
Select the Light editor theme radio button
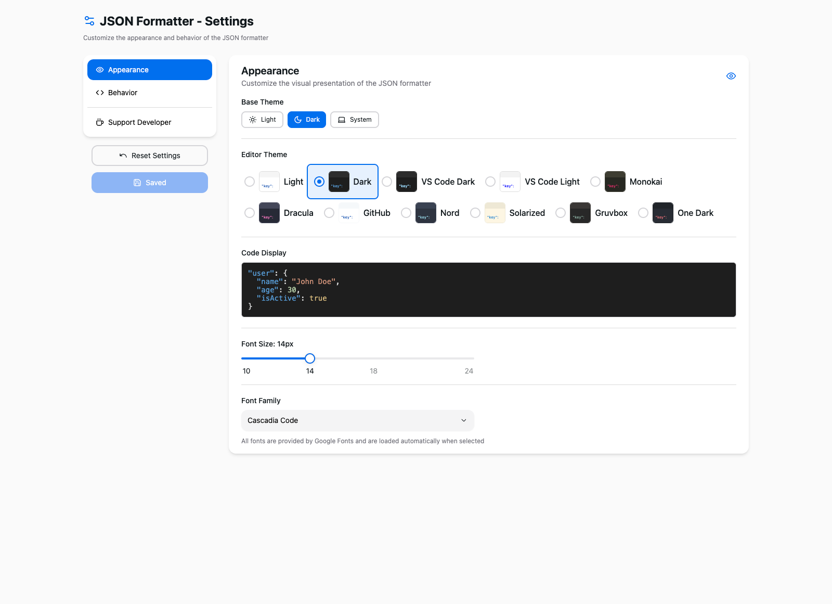point(250,182)
